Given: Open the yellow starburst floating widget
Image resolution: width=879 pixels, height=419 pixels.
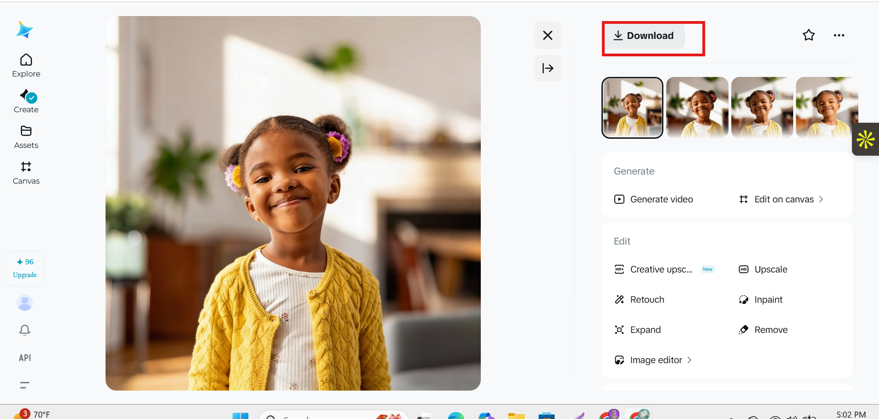Looking at the screenshot, I should pos(866,139).
